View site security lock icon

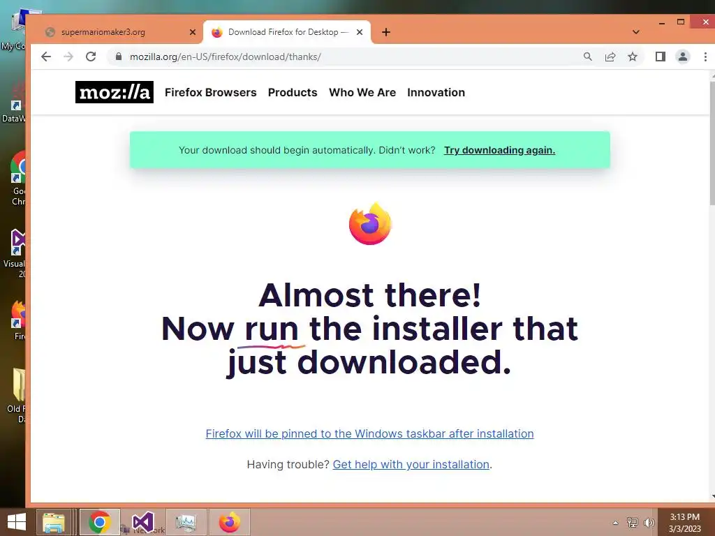point(119,57)
